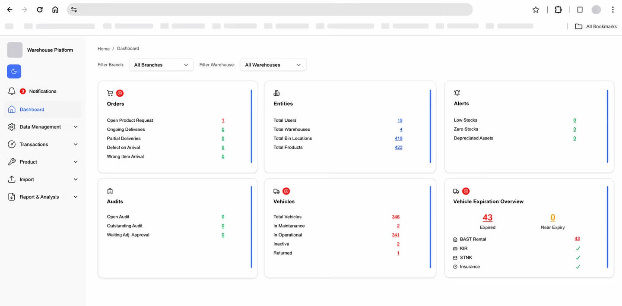
Task: Click the red target icon in Vehicles card
Action: (x=286, y=191)
